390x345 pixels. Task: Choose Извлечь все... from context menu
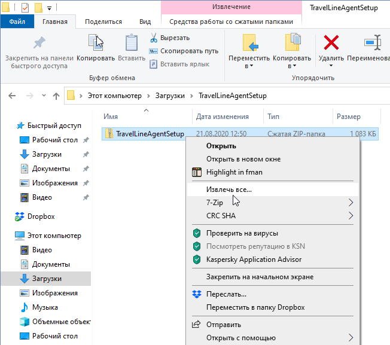point(273,190)
